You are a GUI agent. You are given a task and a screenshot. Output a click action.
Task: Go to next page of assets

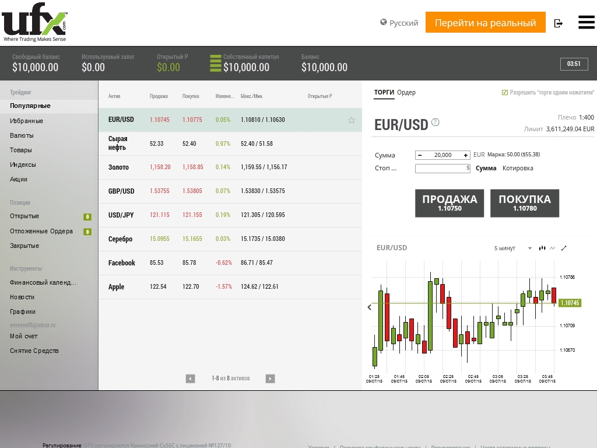270,379
